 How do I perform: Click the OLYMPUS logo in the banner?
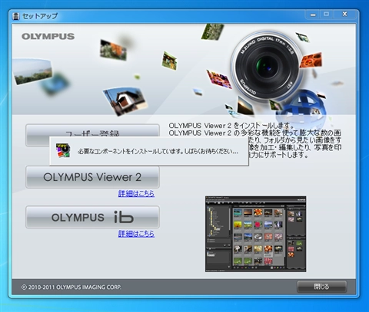(48, 36)
